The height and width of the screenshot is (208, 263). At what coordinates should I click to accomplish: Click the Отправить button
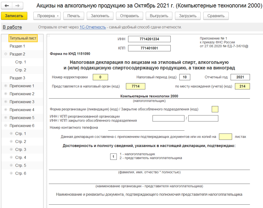pos(129,16)
